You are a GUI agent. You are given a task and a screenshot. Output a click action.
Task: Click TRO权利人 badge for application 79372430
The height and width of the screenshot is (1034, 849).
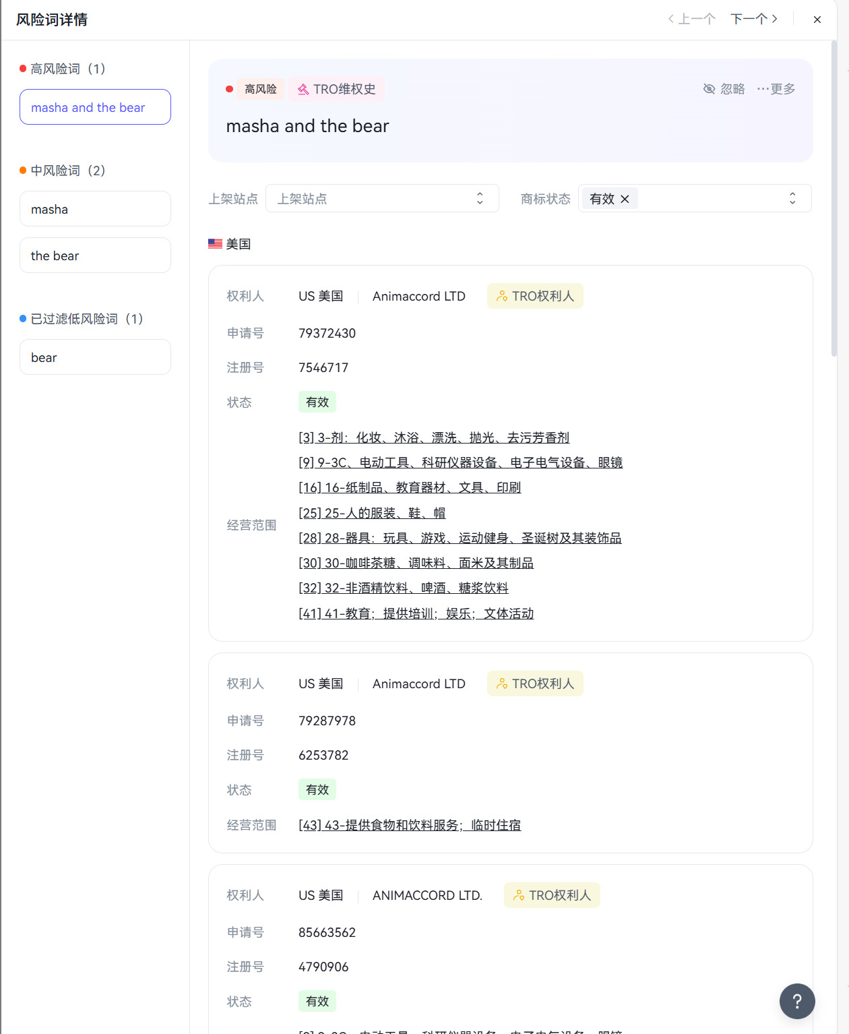pos(535,296)
